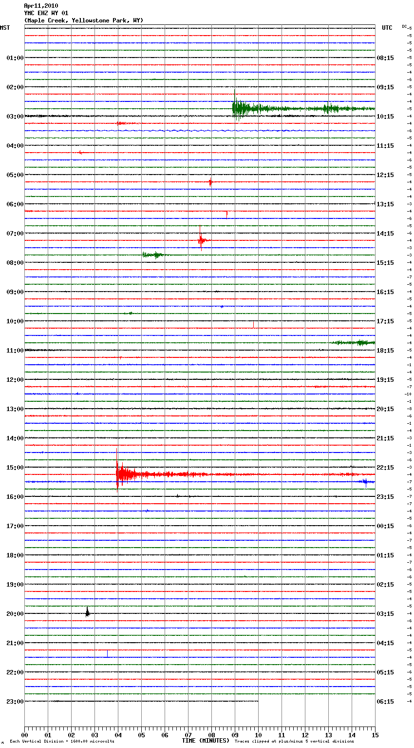Image resolution: width=414 pixels, height=748 pixels.
Task: Click the 02:15 UTC time label
Action: tap(385, 585)
